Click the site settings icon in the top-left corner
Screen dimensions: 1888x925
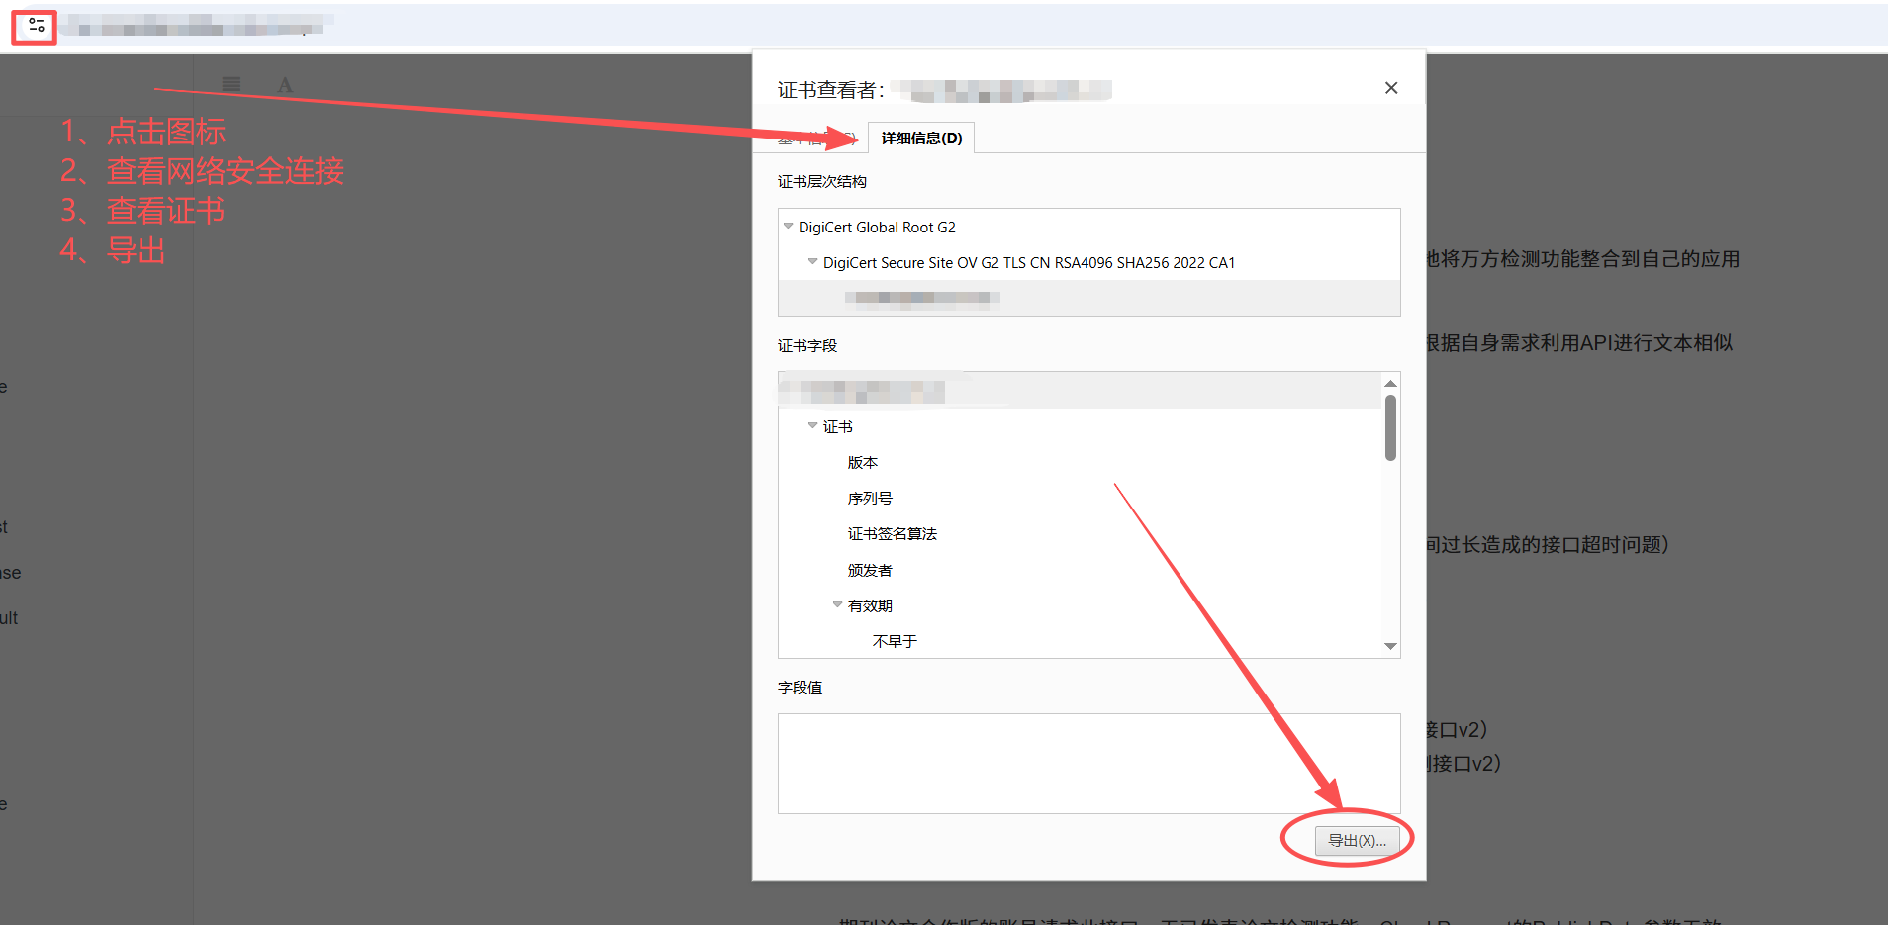coord(34,27)
